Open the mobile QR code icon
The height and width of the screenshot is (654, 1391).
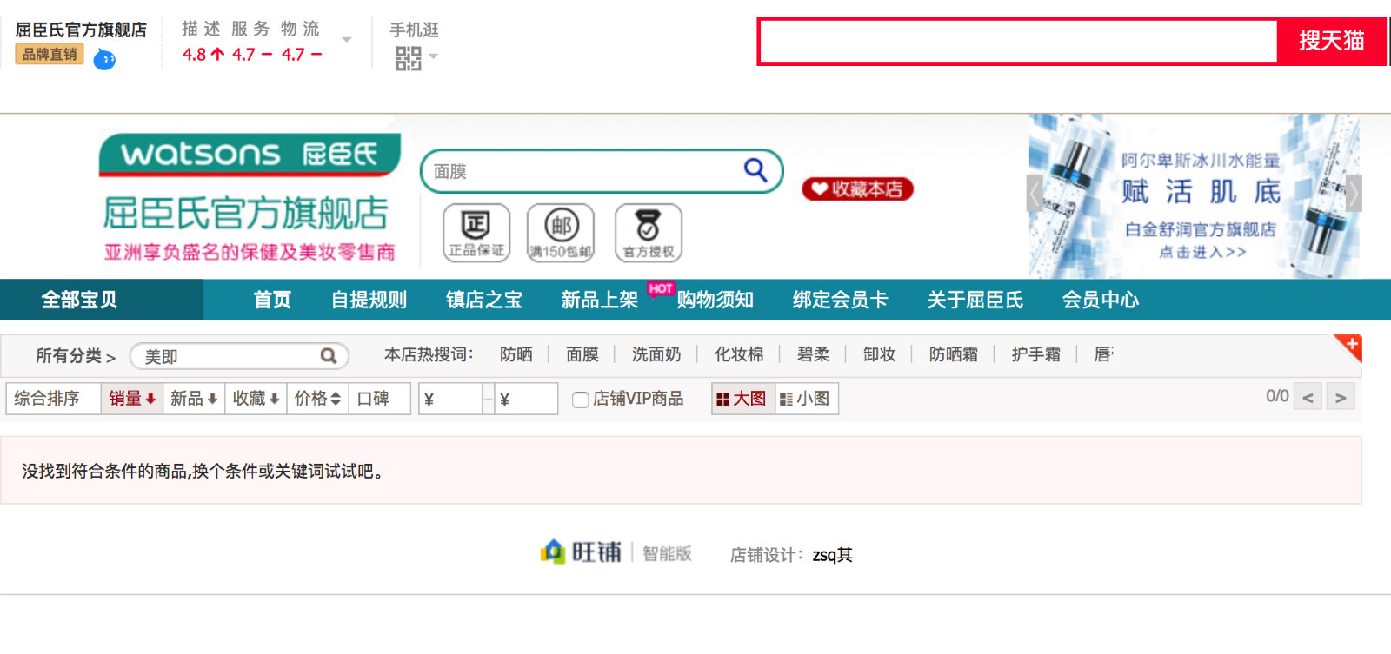click(408, 58)
